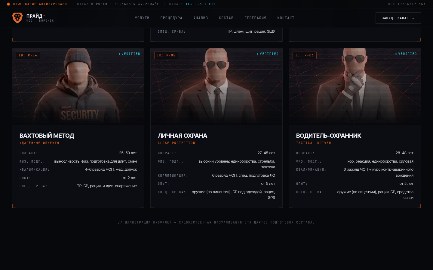Open the driver-guard with glove portrait
Viewport: 433px width, 270px height.
point(355,86)
